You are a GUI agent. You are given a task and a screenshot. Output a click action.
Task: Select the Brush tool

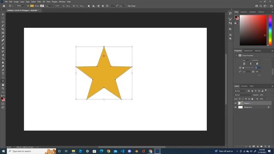click(x=3, y=44)
